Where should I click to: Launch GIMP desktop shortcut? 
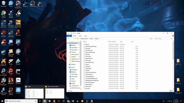(40, 4)
